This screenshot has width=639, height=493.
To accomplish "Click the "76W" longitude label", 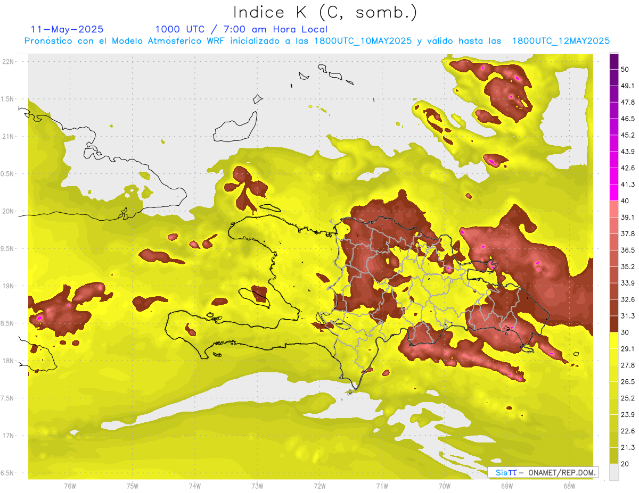I will coord(70,486).
